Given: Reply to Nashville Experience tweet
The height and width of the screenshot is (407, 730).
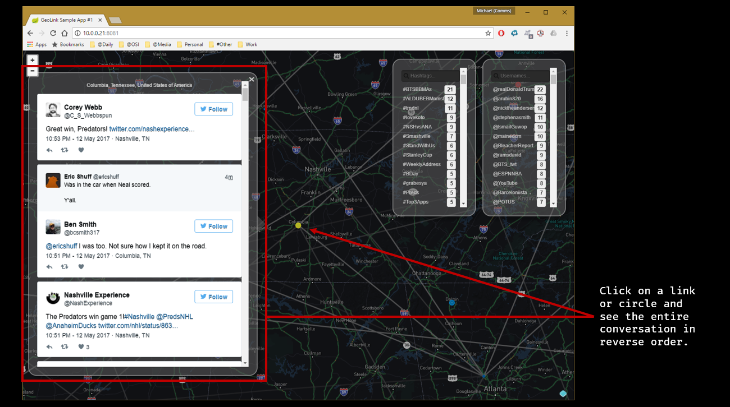Looking at the screenshot, I should (x=49, y=347).
